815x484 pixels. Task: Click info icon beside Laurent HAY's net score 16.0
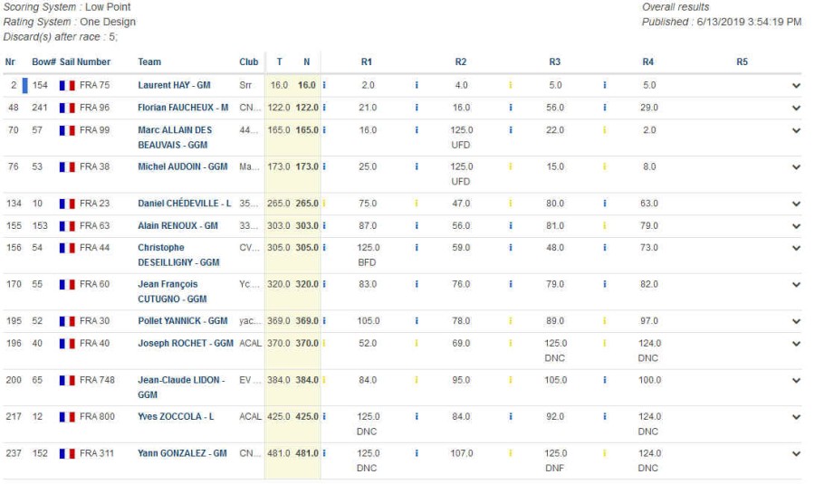click(324, 85)
